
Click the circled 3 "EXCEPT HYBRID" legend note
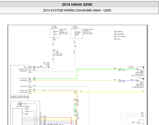[x=120, y=37]
